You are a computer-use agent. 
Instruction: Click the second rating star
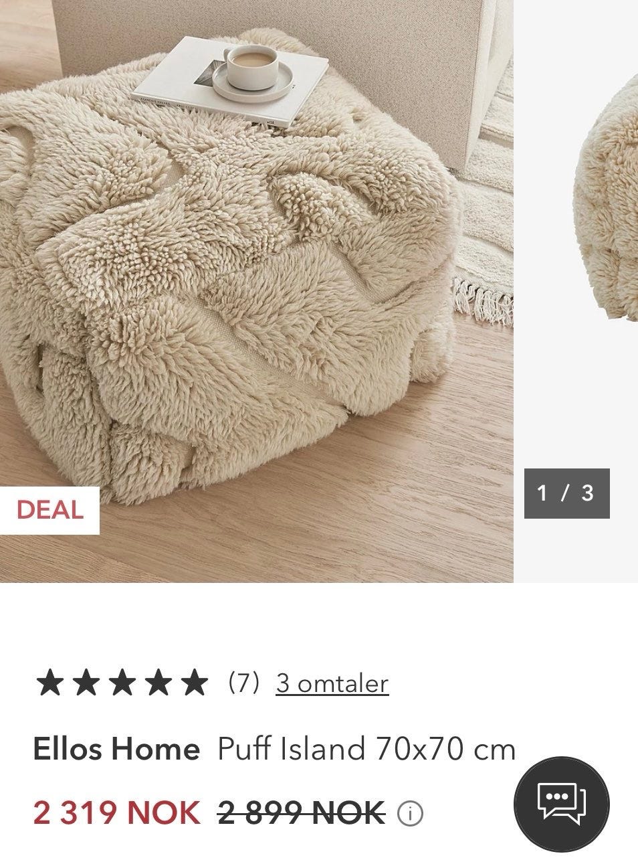tap(84, 683)
